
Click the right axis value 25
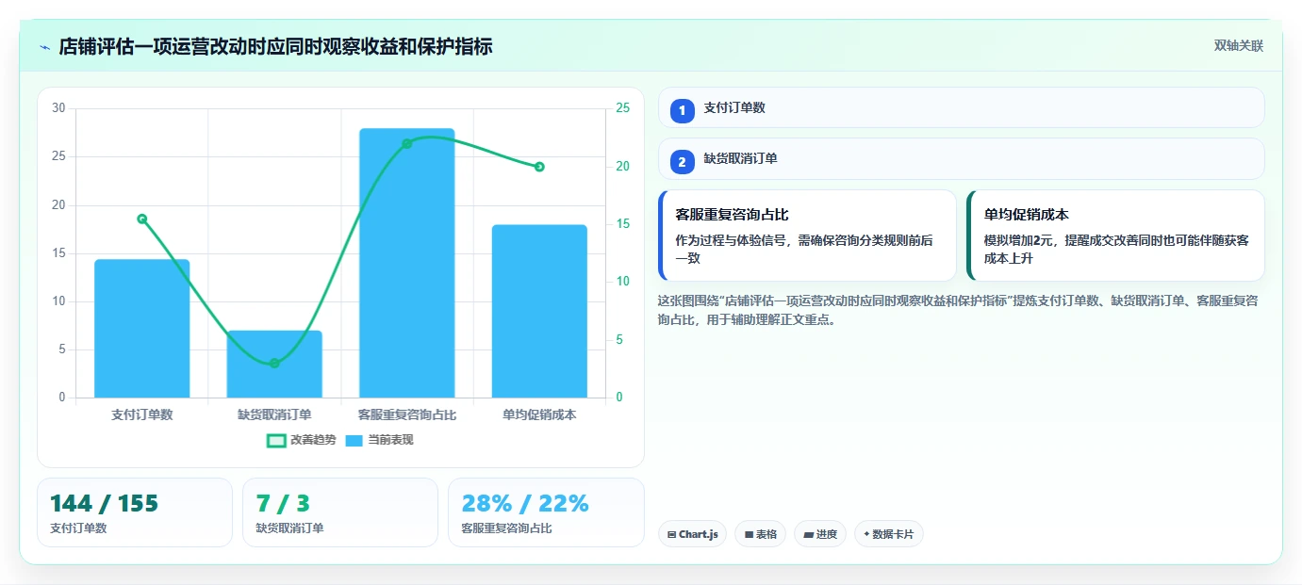click(622, 108)
